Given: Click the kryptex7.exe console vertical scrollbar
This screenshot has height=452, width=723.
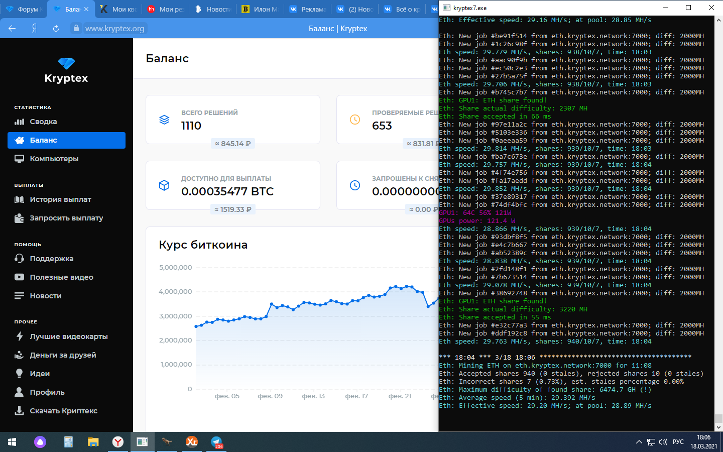Looking at the screenshot, I should pos(718,221).
